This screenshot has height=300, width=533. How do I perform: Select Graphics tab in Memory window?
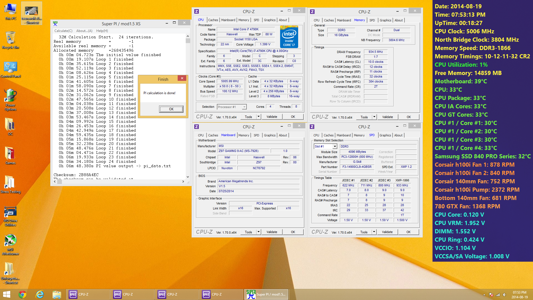(x=385, y=20)
